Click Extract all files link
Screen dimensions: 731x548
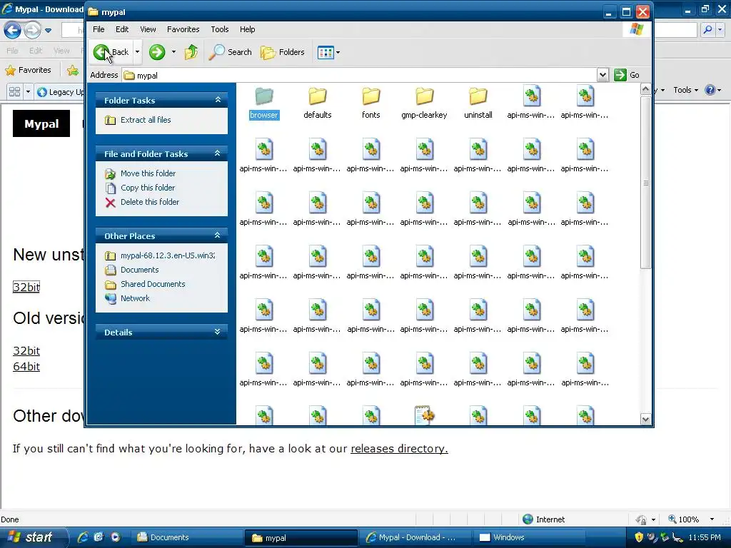pyautogui.click(x=146, y=120)
